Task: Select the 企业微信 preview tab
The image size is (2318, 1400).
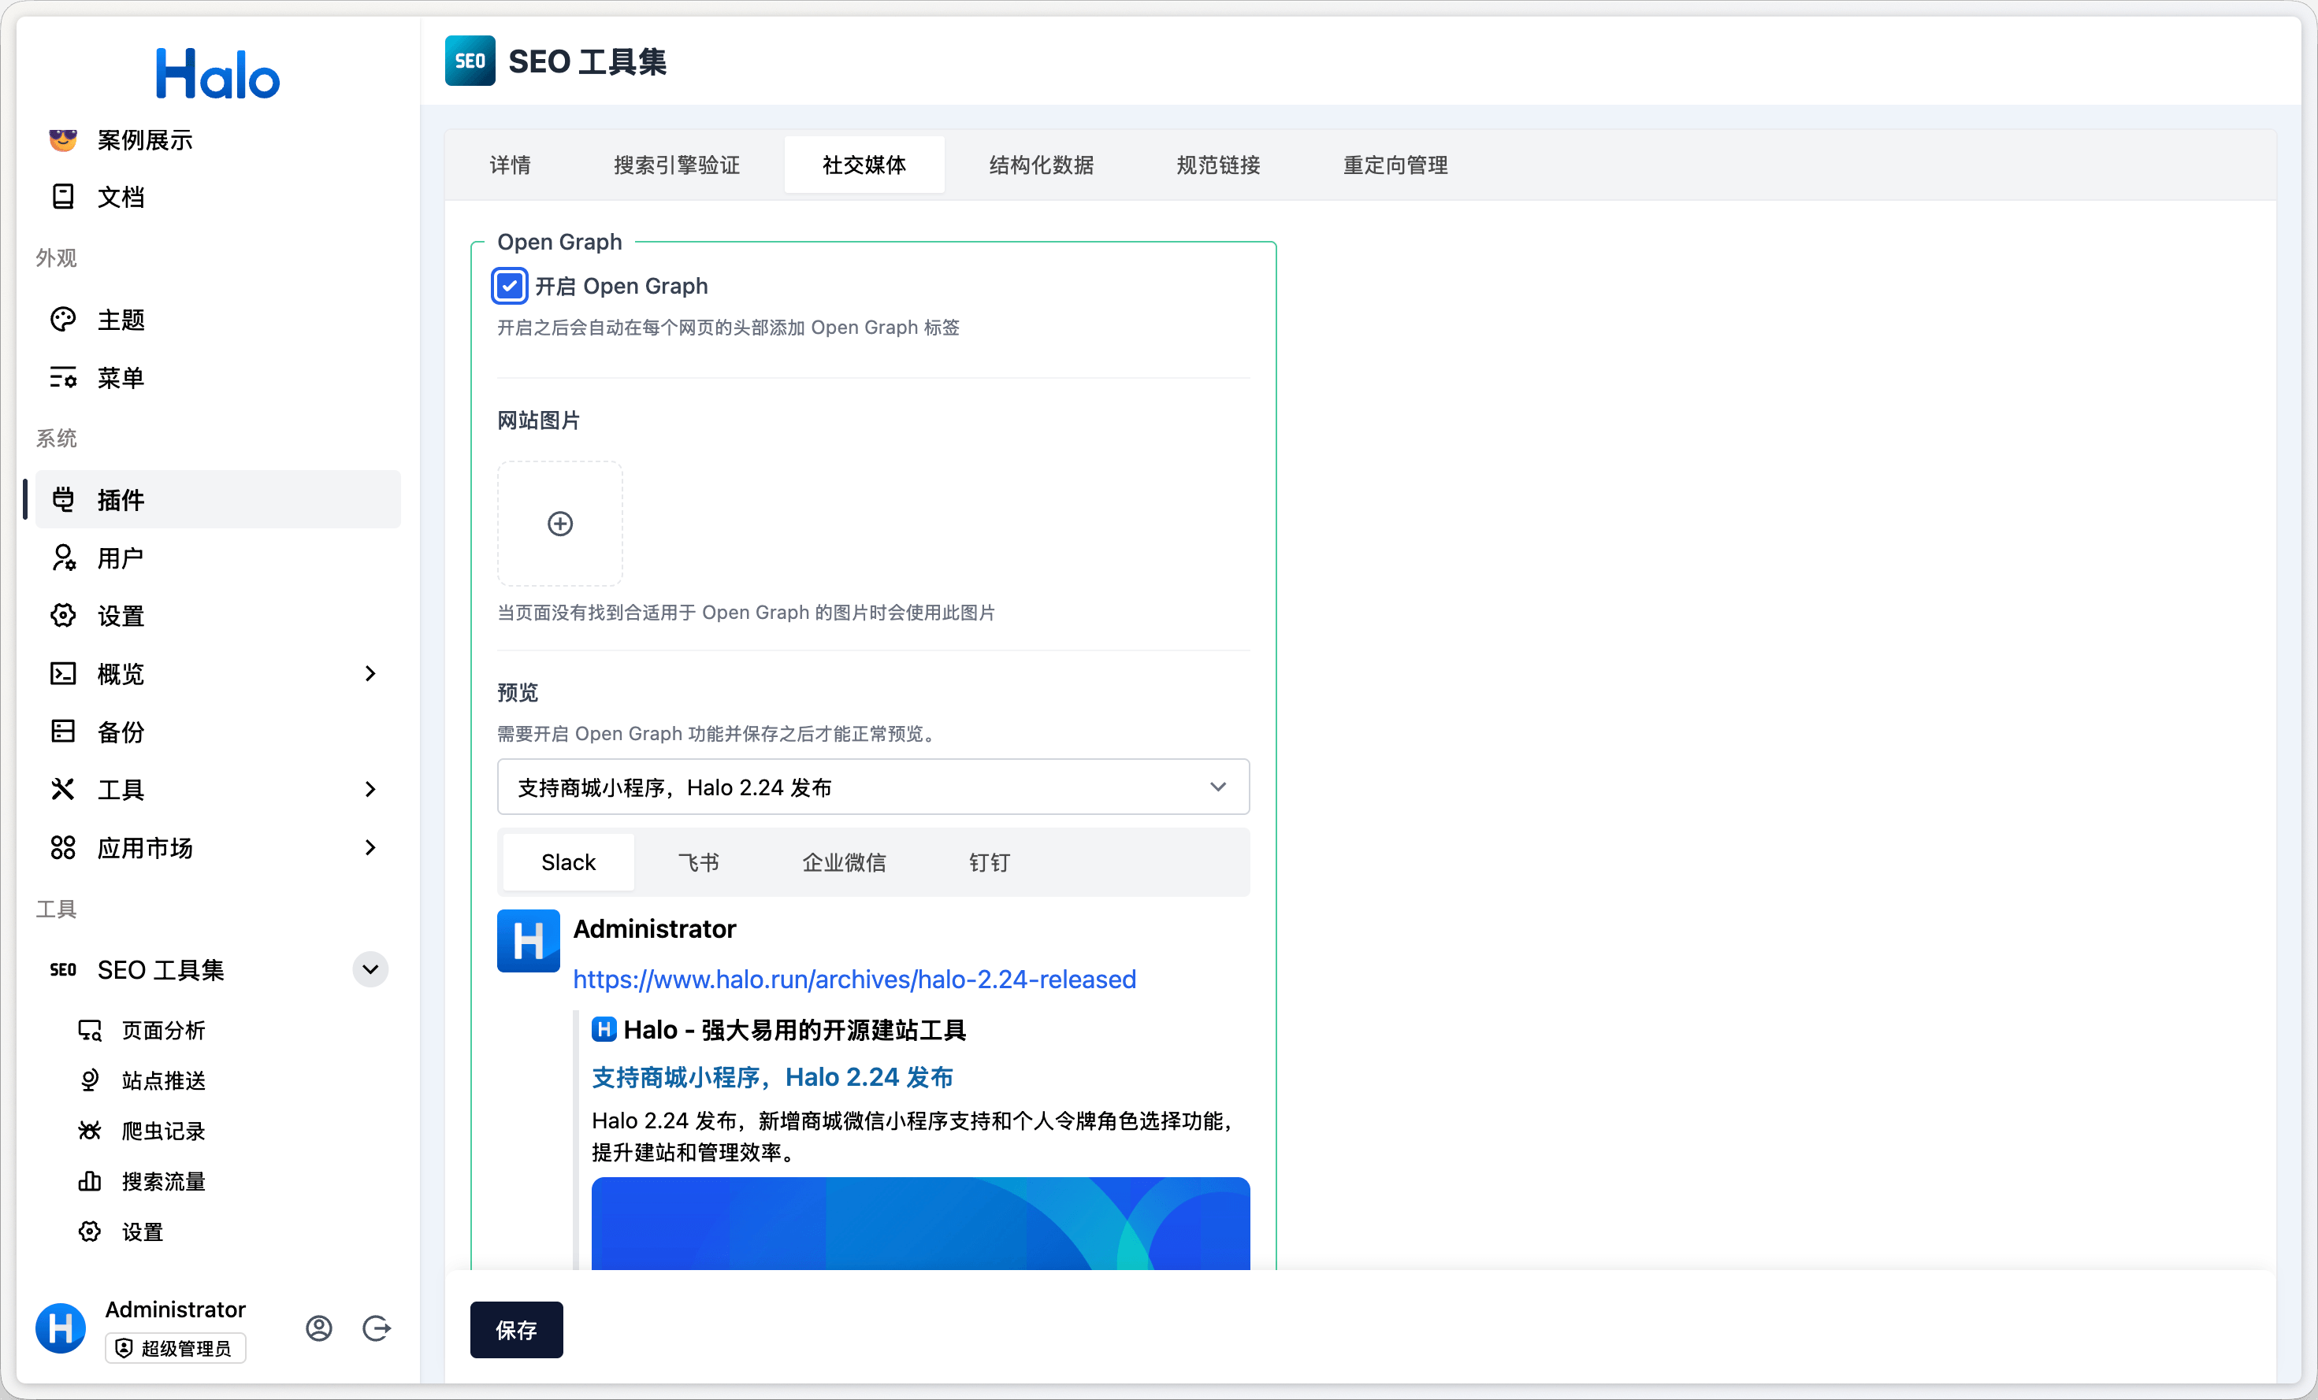Action: click(x=843, y=862)
